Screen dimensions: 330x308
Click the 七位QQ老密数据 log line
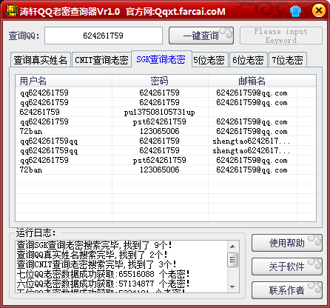point(103,274)
